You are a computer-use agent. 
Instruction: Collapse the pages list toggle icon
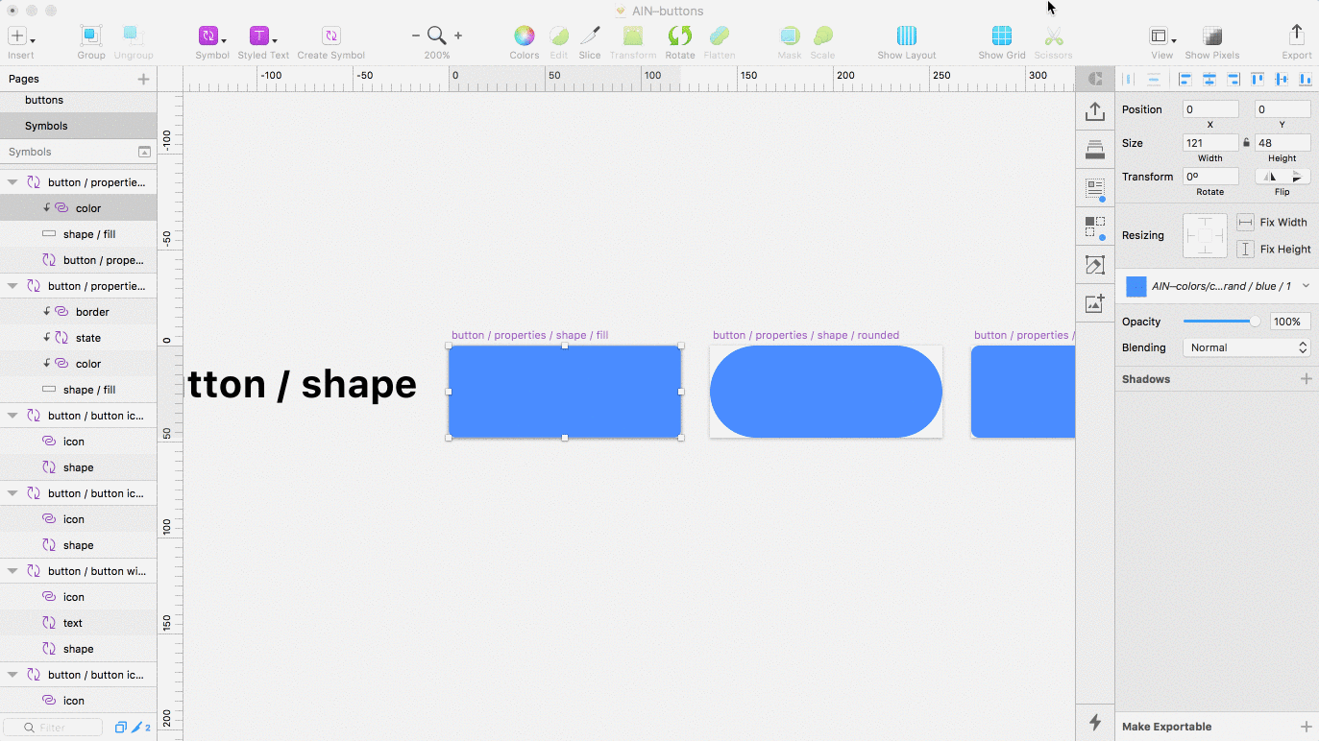coord(144,152)
